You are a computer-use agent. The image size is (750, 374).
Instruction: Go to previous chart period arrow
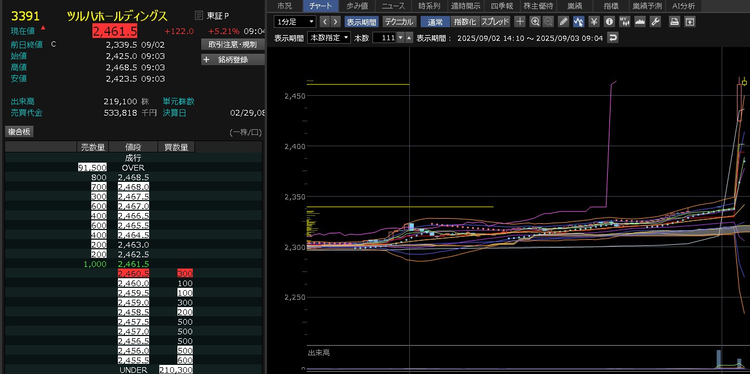[324, 22]
